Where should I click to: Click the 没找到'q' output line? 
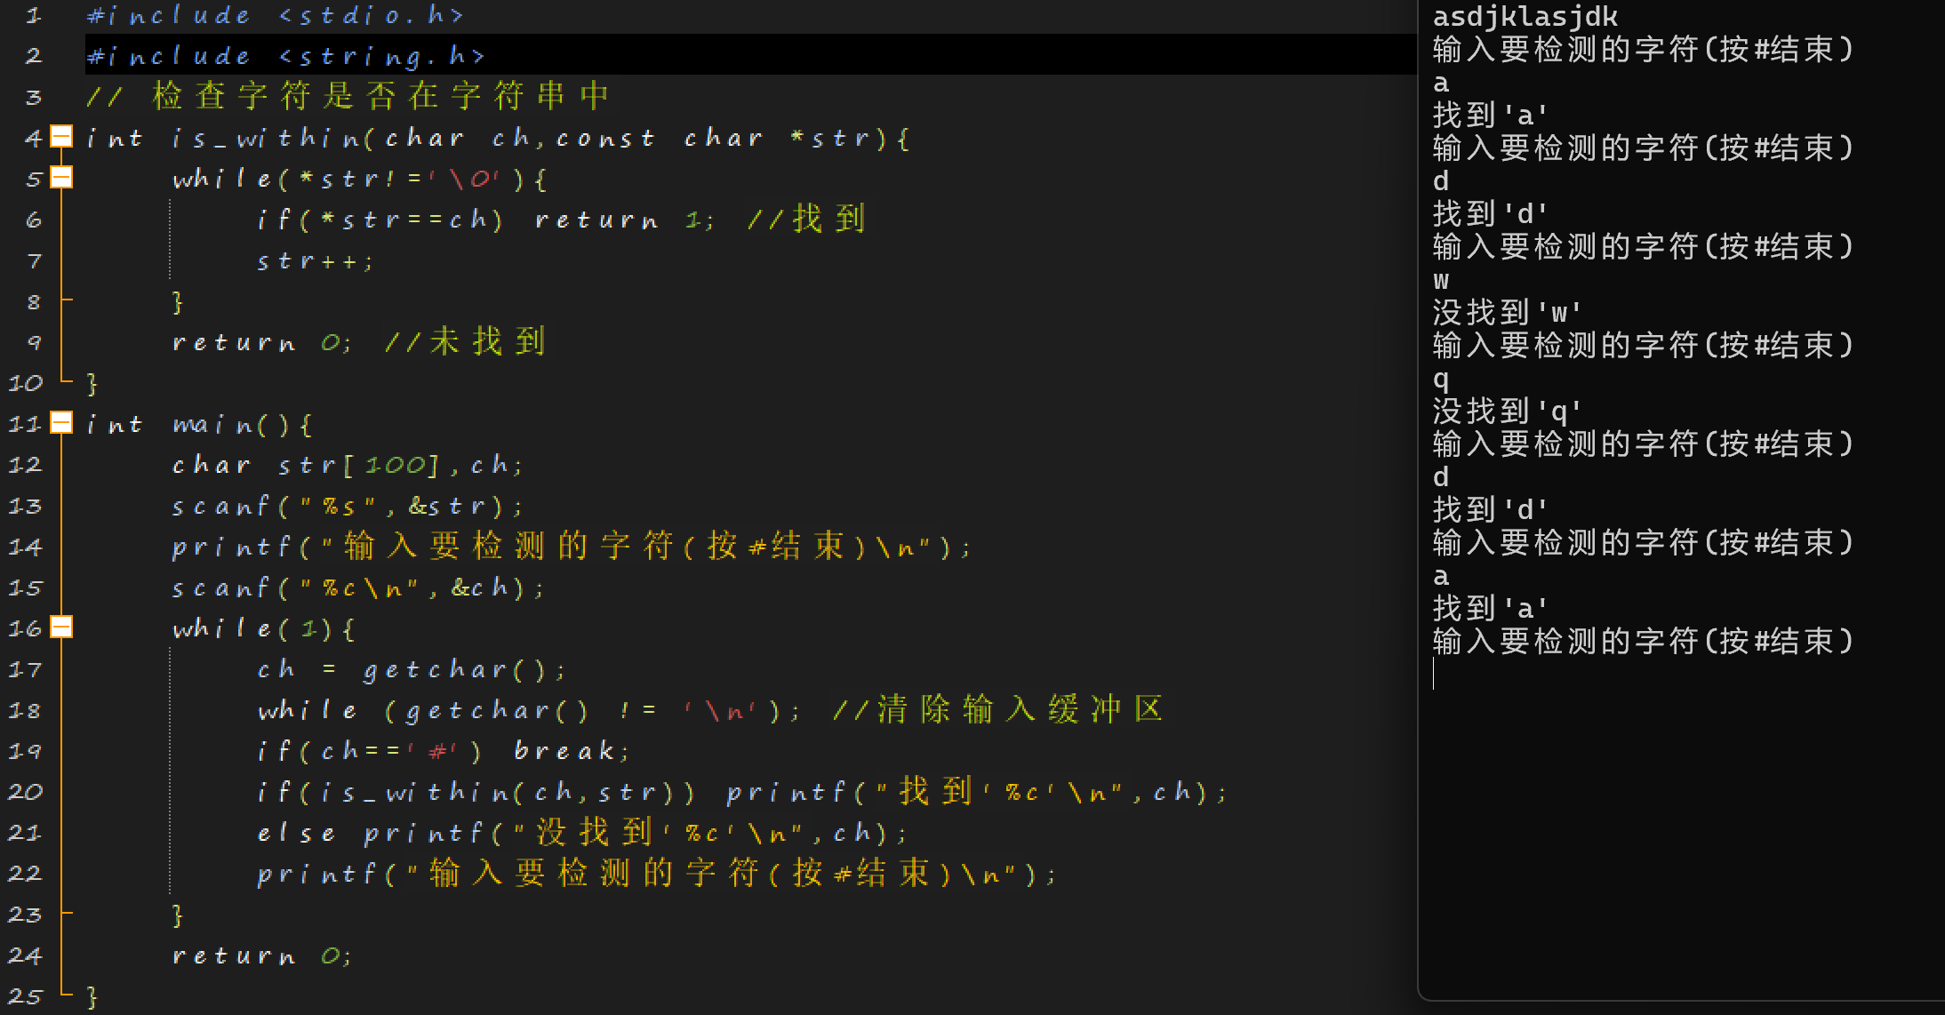pyautogui.click(x=1507, y=411)
